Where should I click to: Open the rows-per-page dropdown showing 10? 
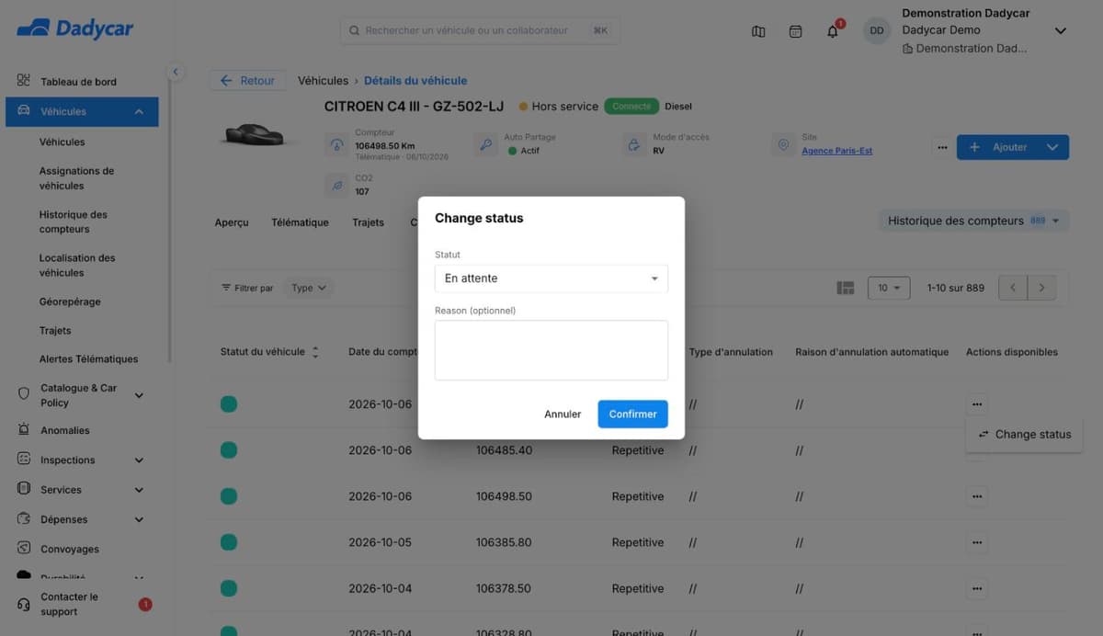[x=889, y=288]
